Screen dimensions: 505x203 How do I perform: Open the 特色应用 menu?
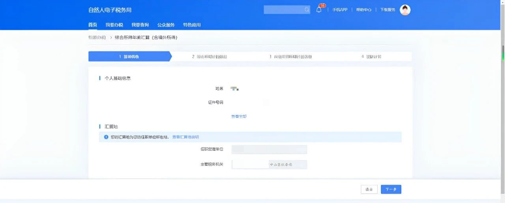point(192,25)
